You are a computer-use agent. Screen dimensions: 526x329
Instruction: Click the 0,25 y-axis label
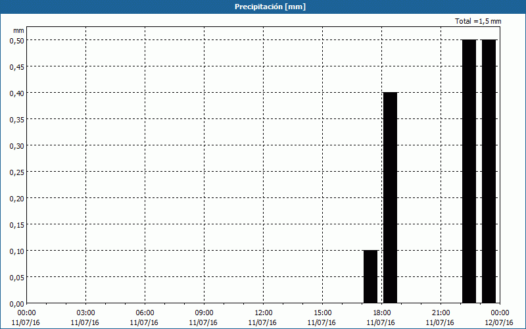[x=17, y=172]
